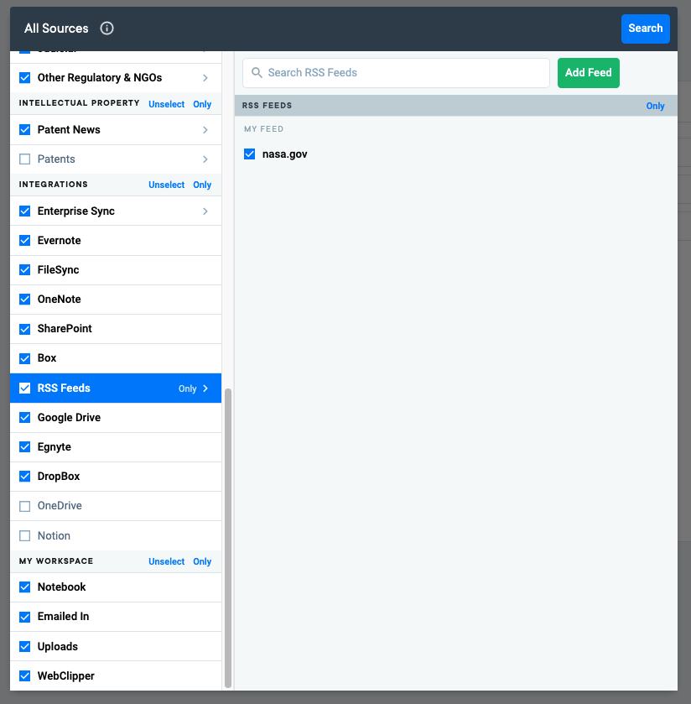Click the sources list vertical scrollbar

tap(227, 537)
